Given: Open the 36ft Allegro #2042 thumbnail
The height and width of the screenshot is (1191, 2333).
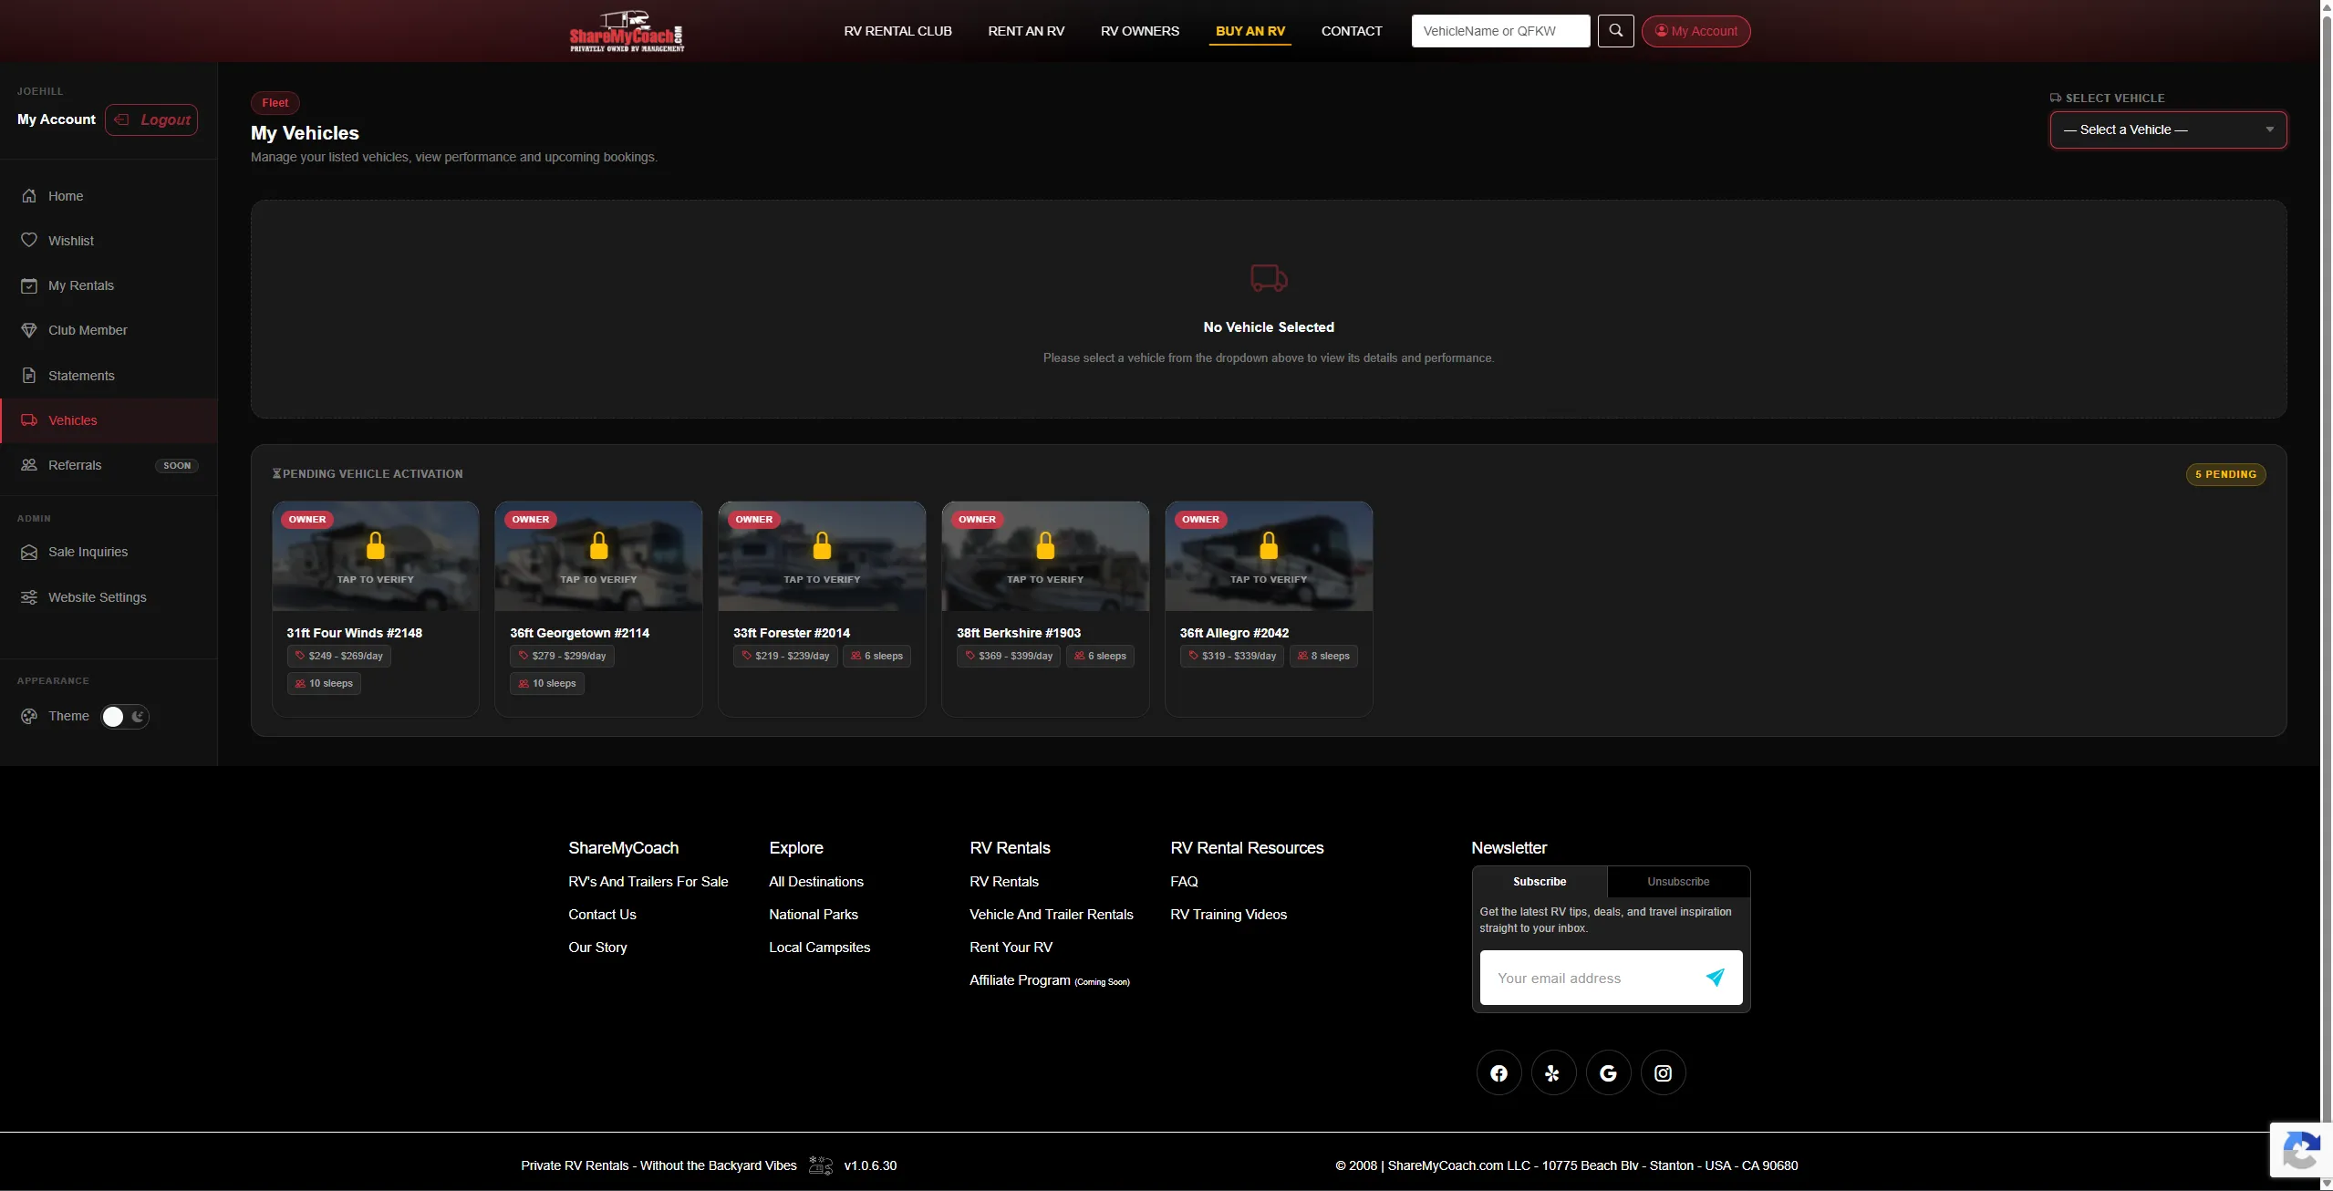Looking at the screenshot, I should (1269, 556).
